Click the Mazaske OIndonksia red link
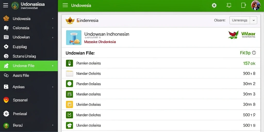Image resolution: width=264 pixels, height=132 pixels. pyautogui.click(x=100, y=42)
